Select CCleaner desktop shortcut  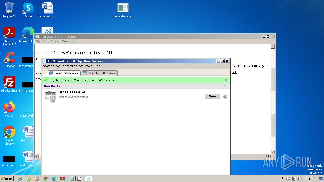9,60
